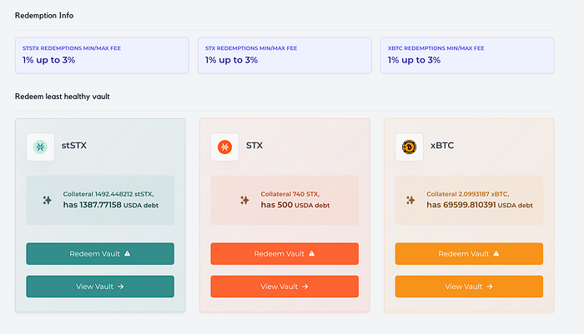Redeem the stSTX vault

[100, 254]
